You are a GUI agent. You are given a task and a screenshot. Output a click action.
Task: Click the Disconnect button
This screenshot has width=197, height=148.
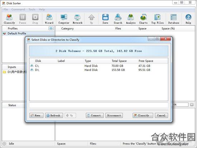pos(114,115)
